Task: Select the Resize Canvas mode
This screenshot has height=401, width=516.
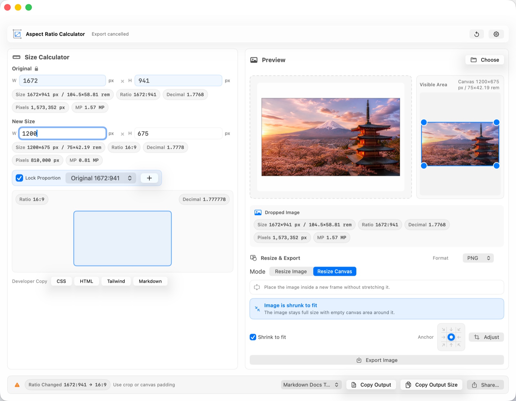Action: point(334,272)
